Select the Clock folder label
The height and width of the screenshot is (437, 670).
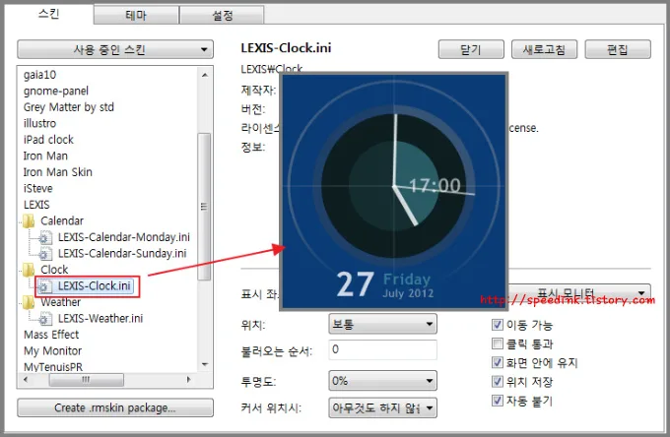[54, 270]
